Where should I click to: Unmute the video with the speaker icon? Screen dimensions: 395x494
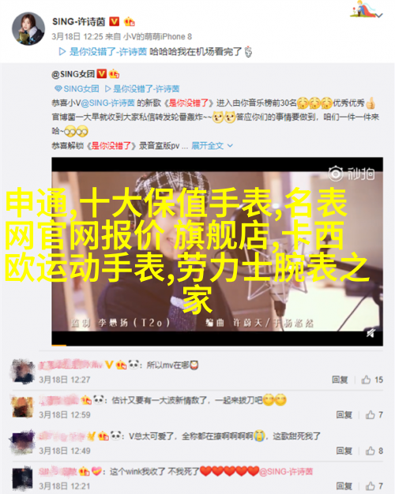point(371,333)
